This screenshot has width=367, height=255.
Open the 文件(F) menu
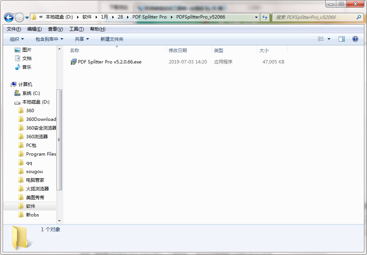pos(14,29)
